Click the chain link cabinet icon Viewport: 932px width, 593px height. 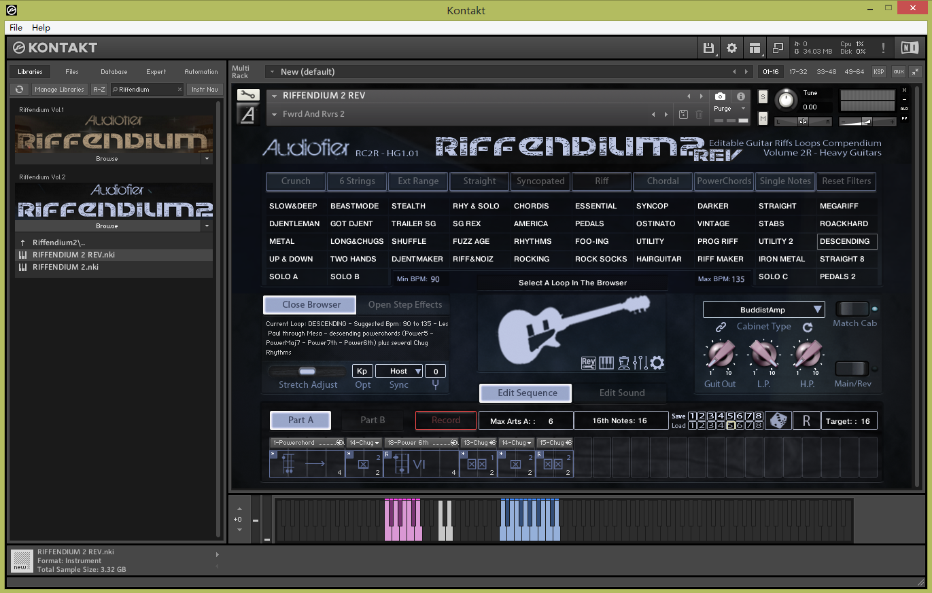[x=721, y=327]
